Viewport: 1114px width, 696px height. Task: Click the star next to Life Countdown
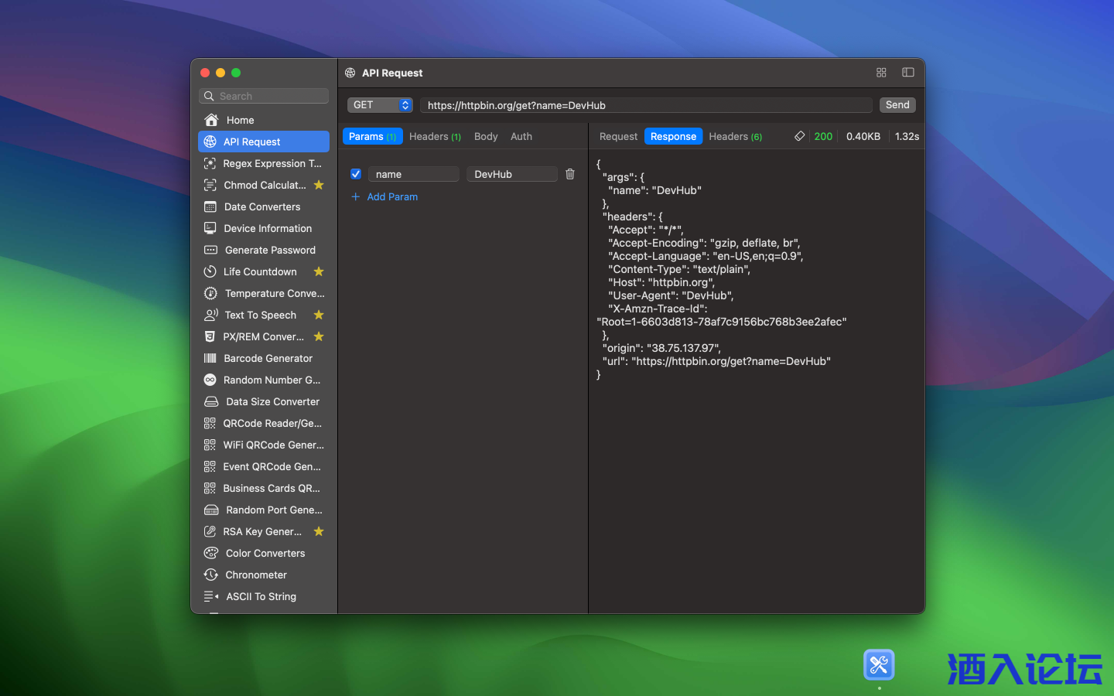pos(319,271)
